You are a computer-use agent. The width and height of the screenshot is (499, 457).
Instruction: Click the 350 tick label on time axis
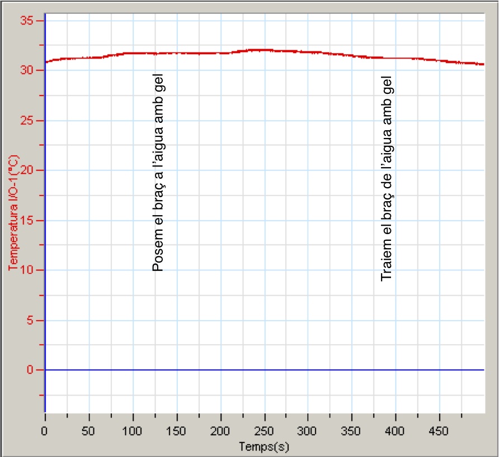352,431
